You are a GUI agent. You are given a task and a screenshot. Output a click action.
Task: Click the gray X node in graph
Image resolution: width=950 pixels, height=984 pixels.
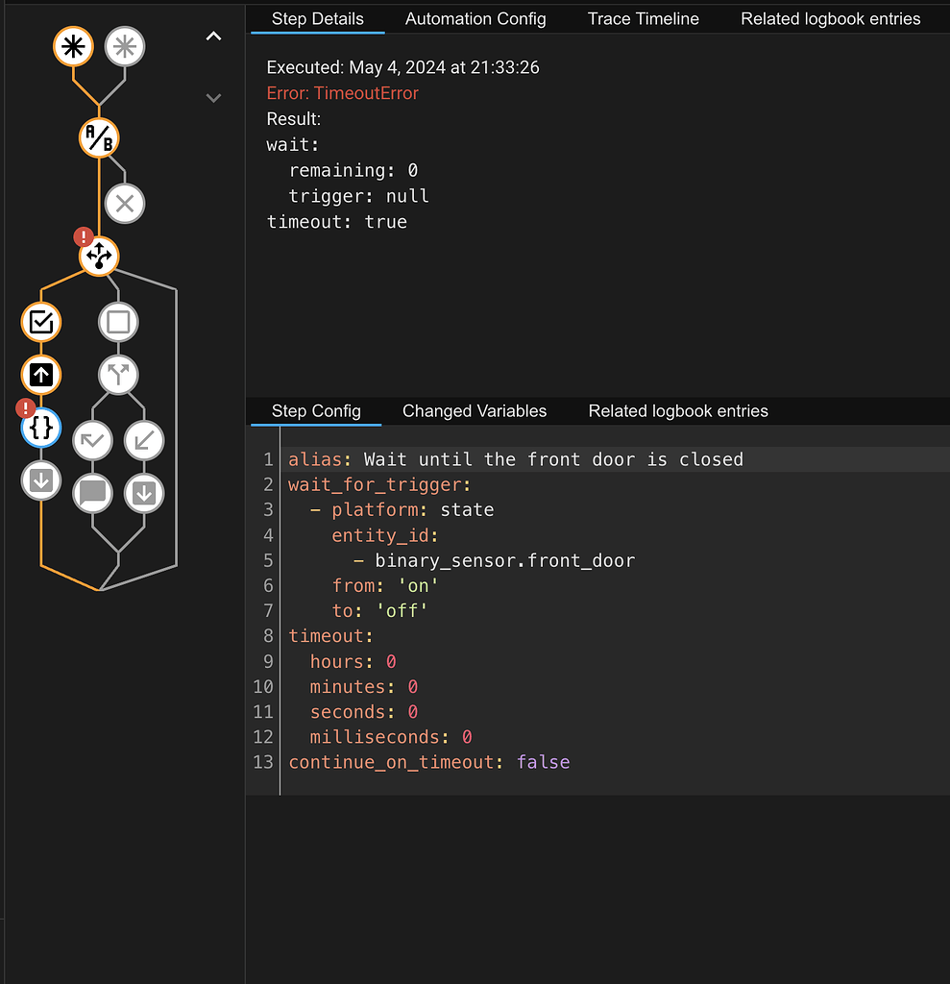[125, 204]
